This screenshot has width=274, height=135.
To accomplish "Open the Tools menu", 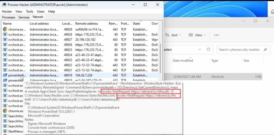I will (x=30, y=11).
